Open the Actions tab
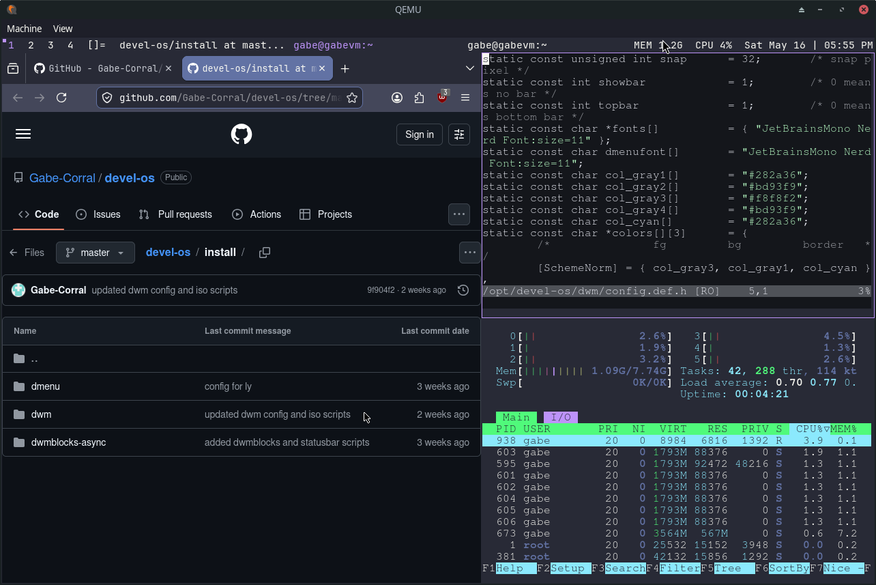The width and height of the screenshot is (876, 585). [257, 214]
